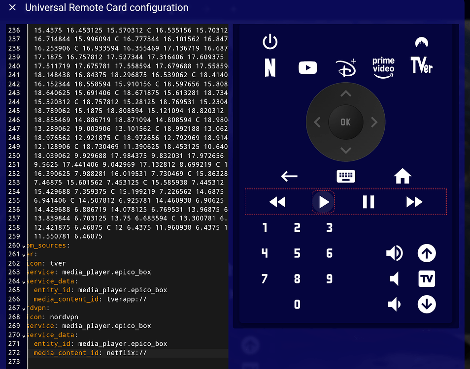Close the Universal Remote Card configuration dialog
Image resolution: width=470 pixels, height=369 pixels.
point(12,7)
